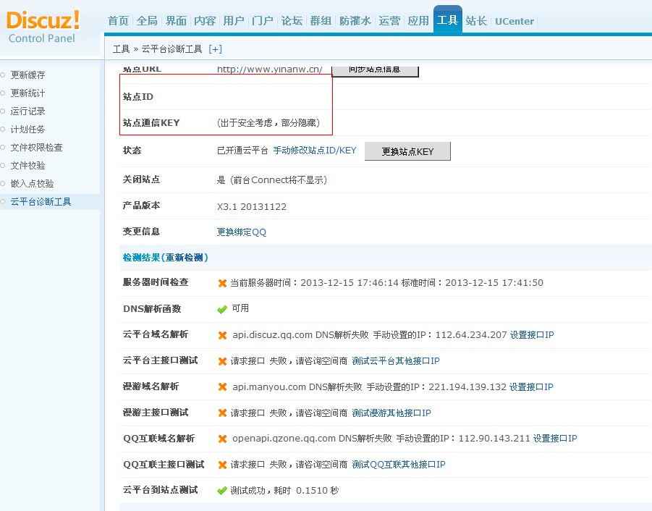Click the red X icon beside 云平台主接口测试

click(222, 361)
